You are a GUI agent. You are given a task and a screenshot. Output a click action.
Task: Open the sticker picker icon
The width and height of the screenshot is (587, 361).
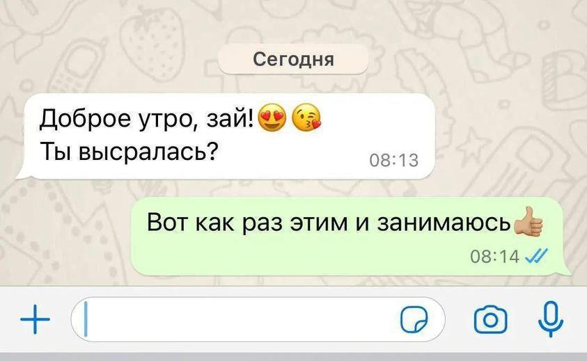pyautogui.click(x=414, y=319)
